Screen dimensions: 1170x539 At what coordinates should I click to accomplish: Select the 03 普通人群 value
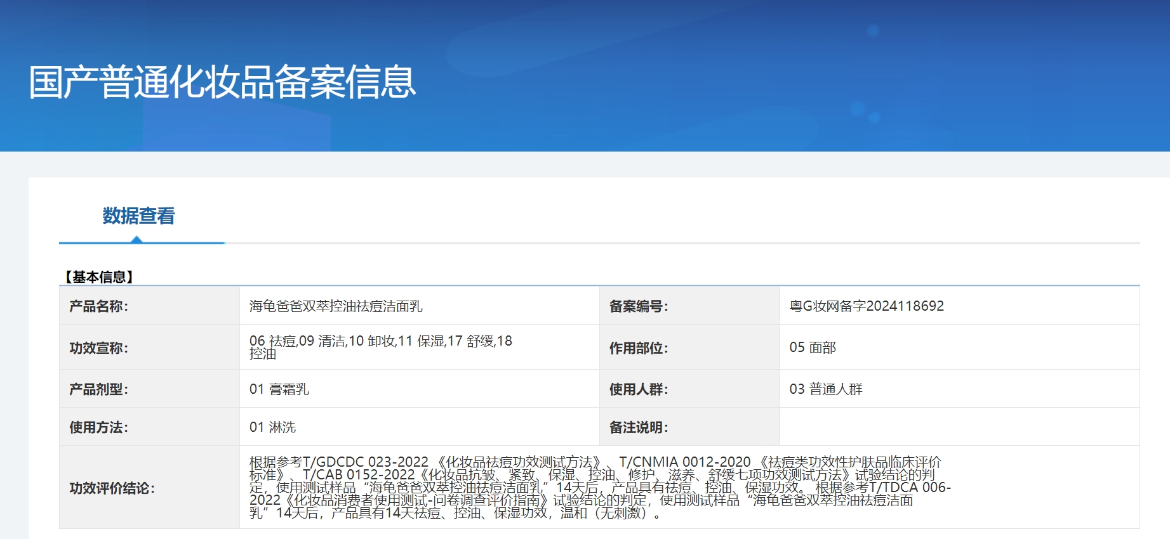(x=825, y=389)
